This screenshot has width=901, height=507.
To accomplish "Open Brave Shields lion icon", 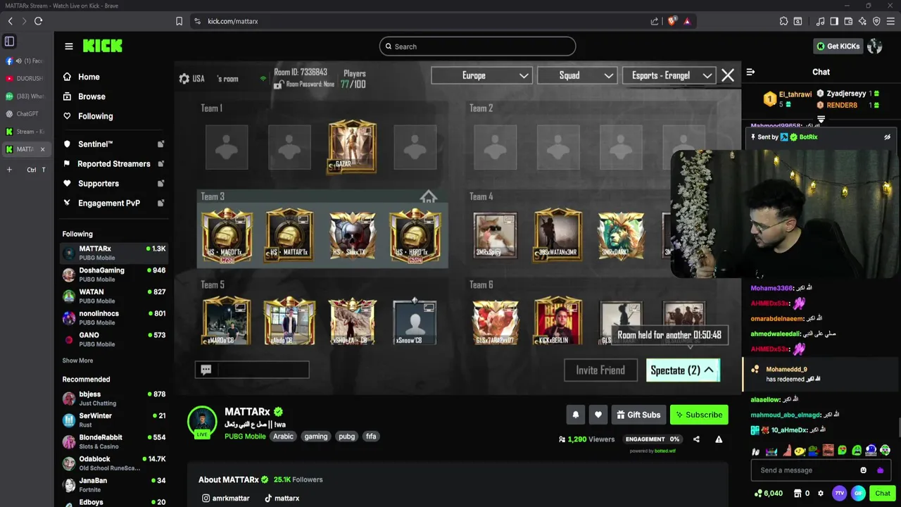I will [672, 21].
